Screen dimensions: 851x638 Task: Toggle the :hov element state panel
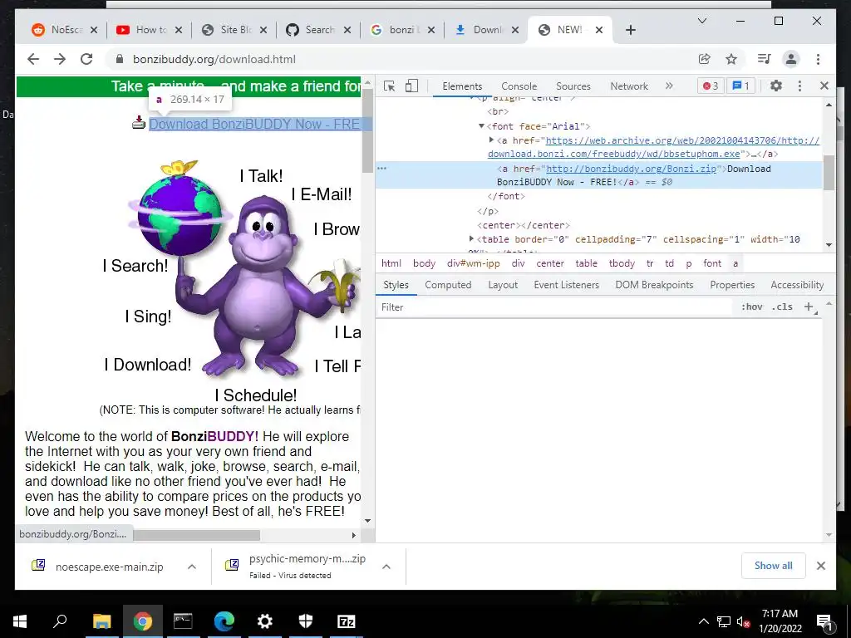(x=751, y=307)
